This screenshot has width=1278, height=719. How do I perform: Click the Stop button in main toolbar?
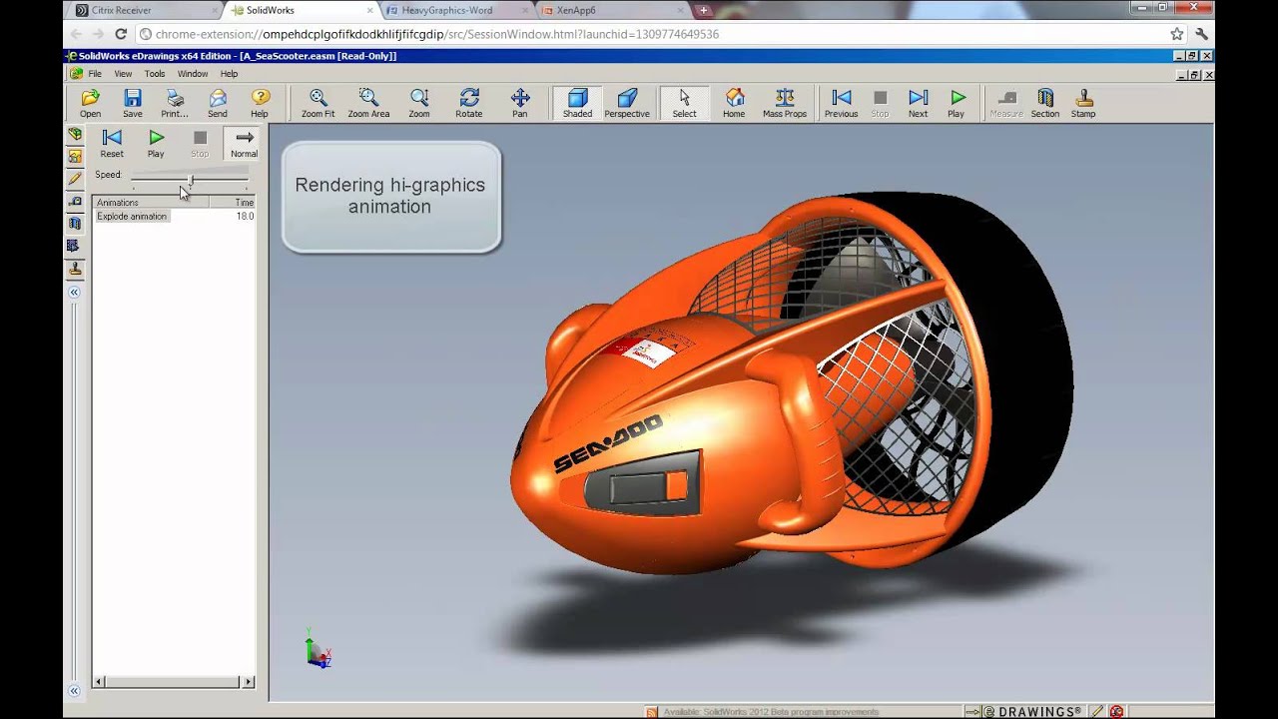[880, 103]
